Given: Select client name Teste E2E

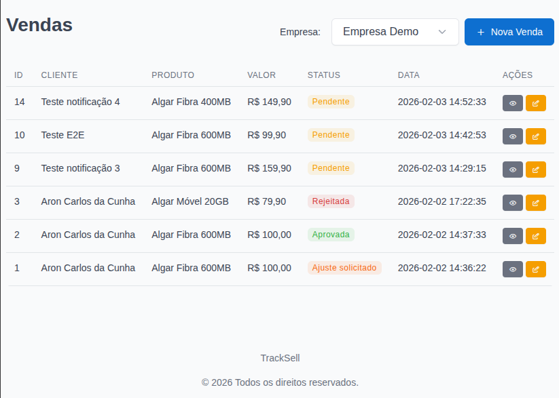Looking at the screenshot, I should [62, 135].
